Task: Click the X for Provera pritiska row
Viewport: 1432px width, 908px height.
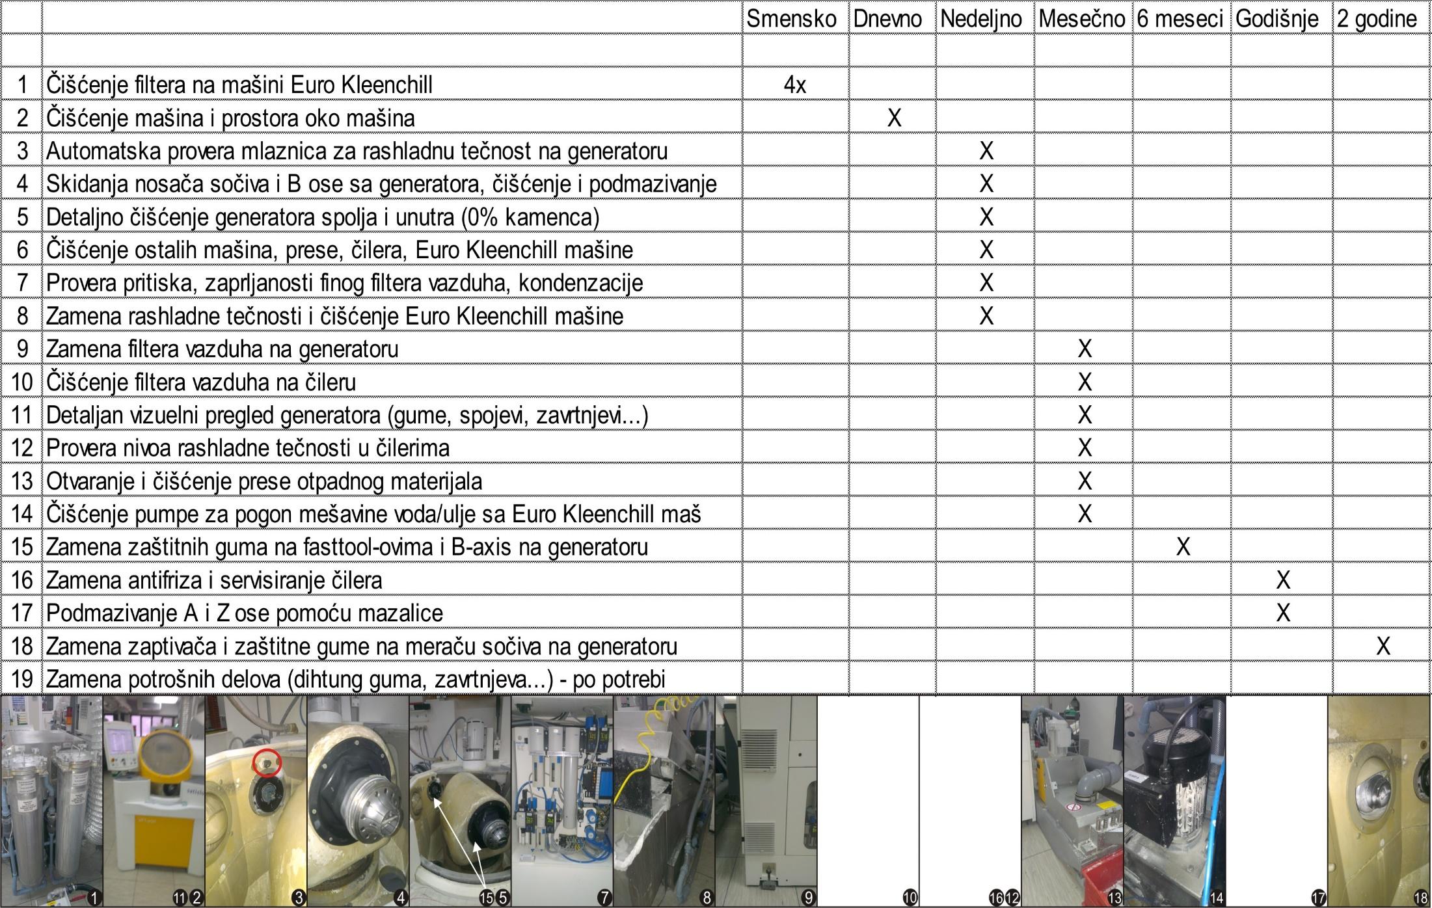Action: pos(986,283)
